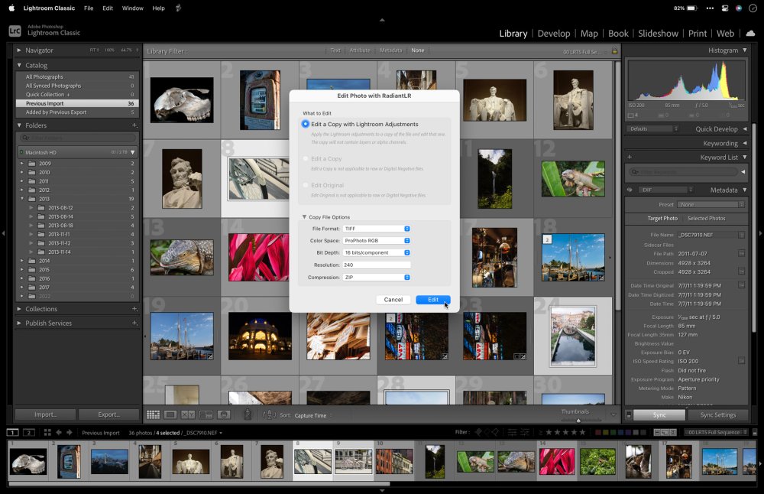Adjust the Thumbnails size slider
This screenshot has width=764, height=494.
point(578,419)
